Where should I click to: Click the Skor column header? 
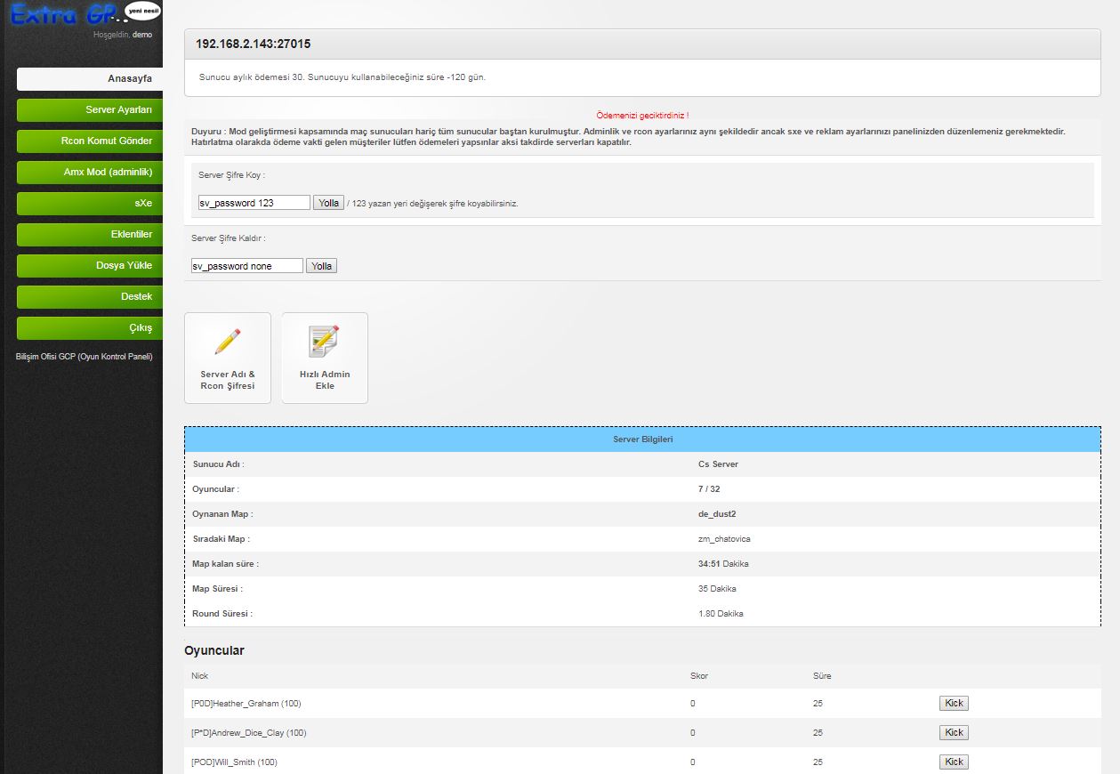coord(699,676)
